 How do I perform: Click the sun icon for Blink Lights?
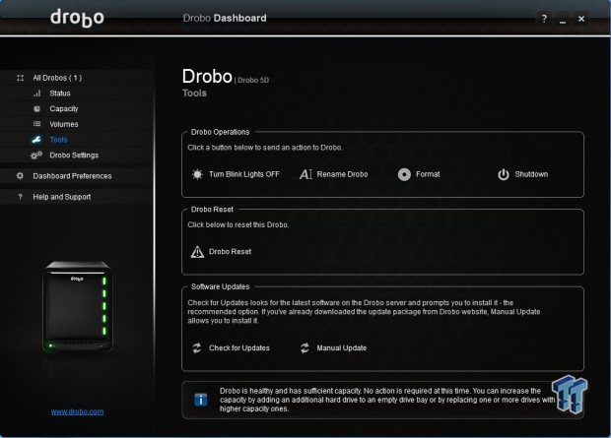[197, 174]
